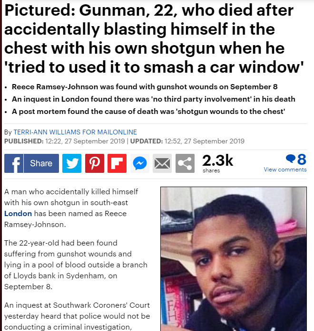Click the bullet about inquest in London
Screen dimensions: 314x331
(154, 99)
